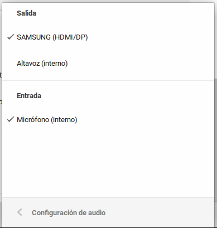217x228 pixels.
Task: Click the gray footer bar of the audio panel
Action: pos(108,212)
